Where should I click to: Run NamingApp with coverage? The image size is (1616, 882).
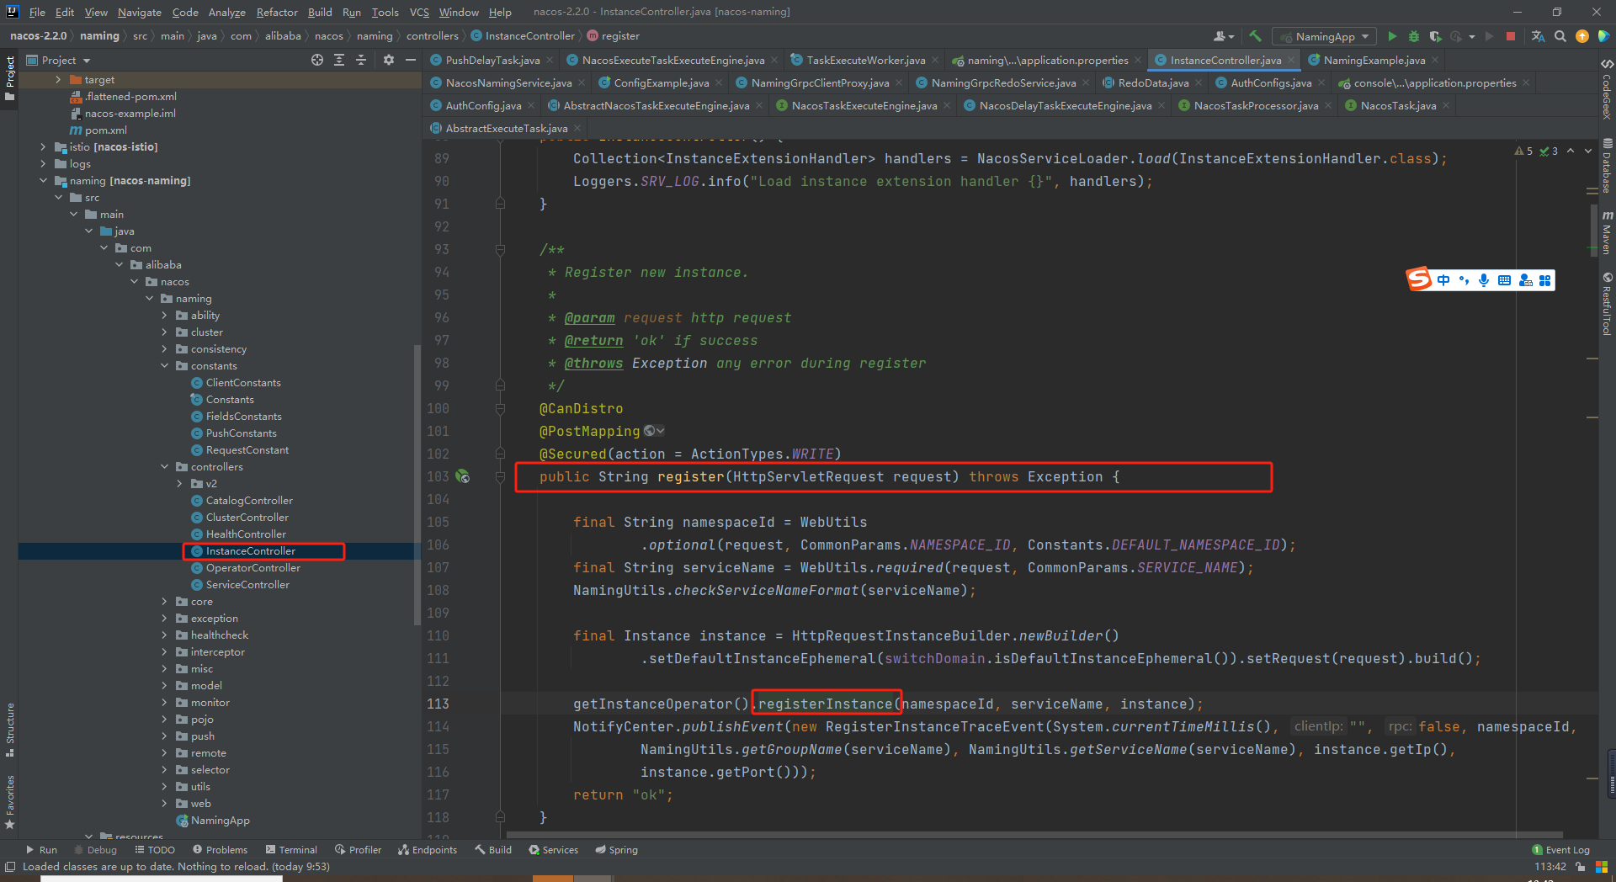[1435, 36]
